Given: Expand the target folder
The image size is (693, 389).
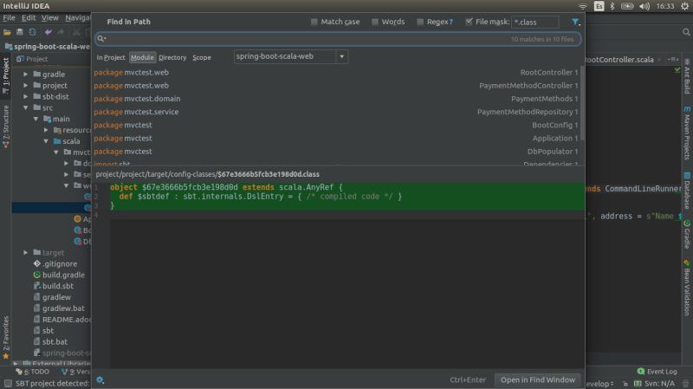Looking at the screenshot, I should click(26, 252).
